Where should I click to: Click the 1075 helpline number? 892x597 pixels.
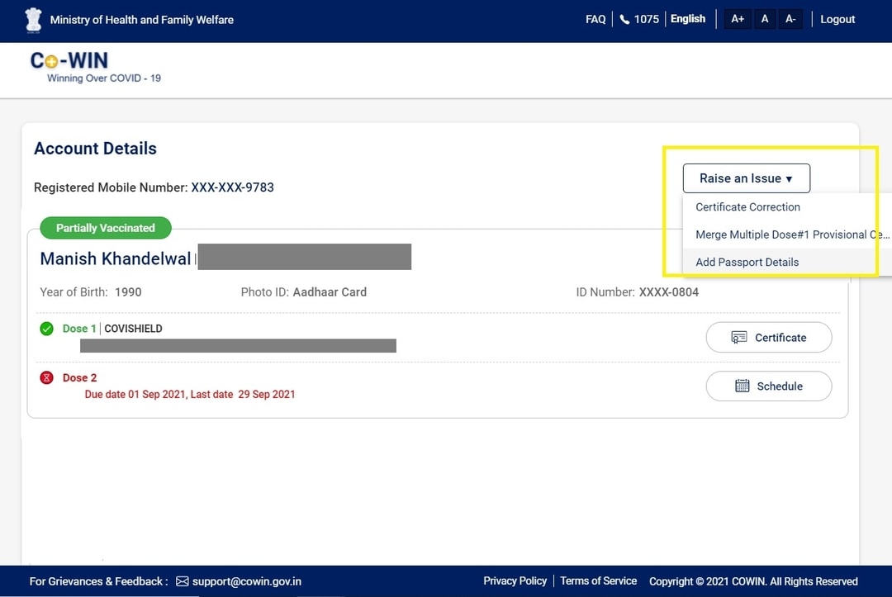tap(646, 19)
